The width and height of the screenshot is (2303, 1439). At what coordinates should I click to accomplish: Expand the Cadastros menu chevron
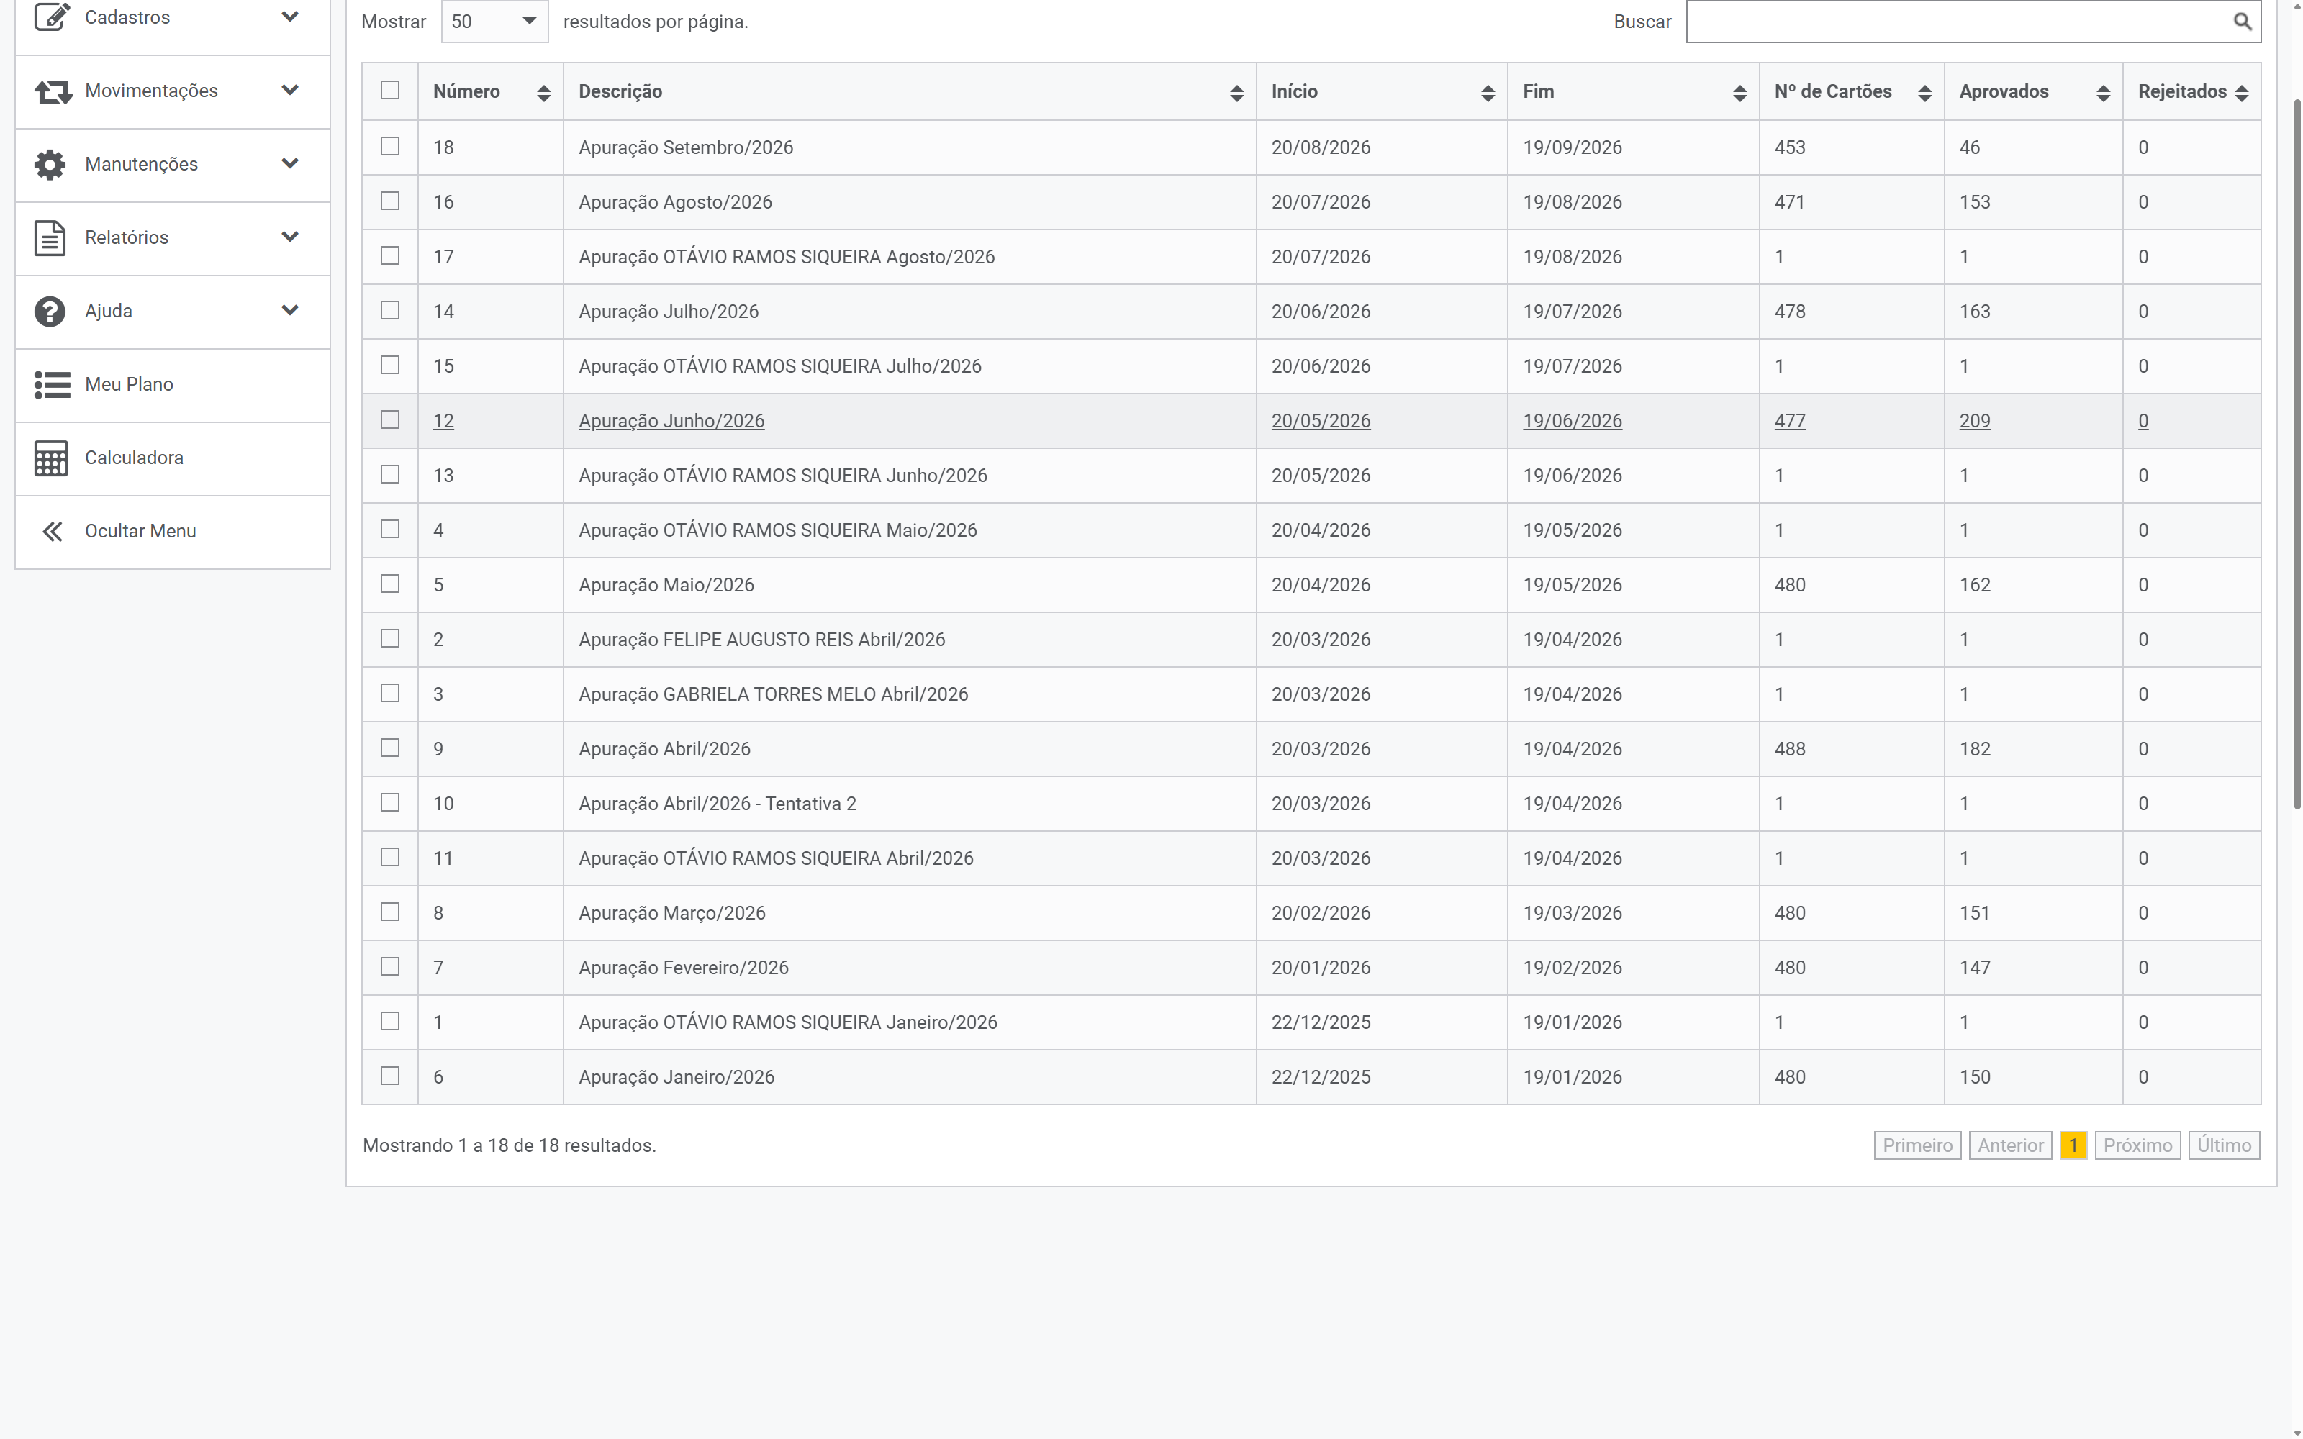click(290, 16)
